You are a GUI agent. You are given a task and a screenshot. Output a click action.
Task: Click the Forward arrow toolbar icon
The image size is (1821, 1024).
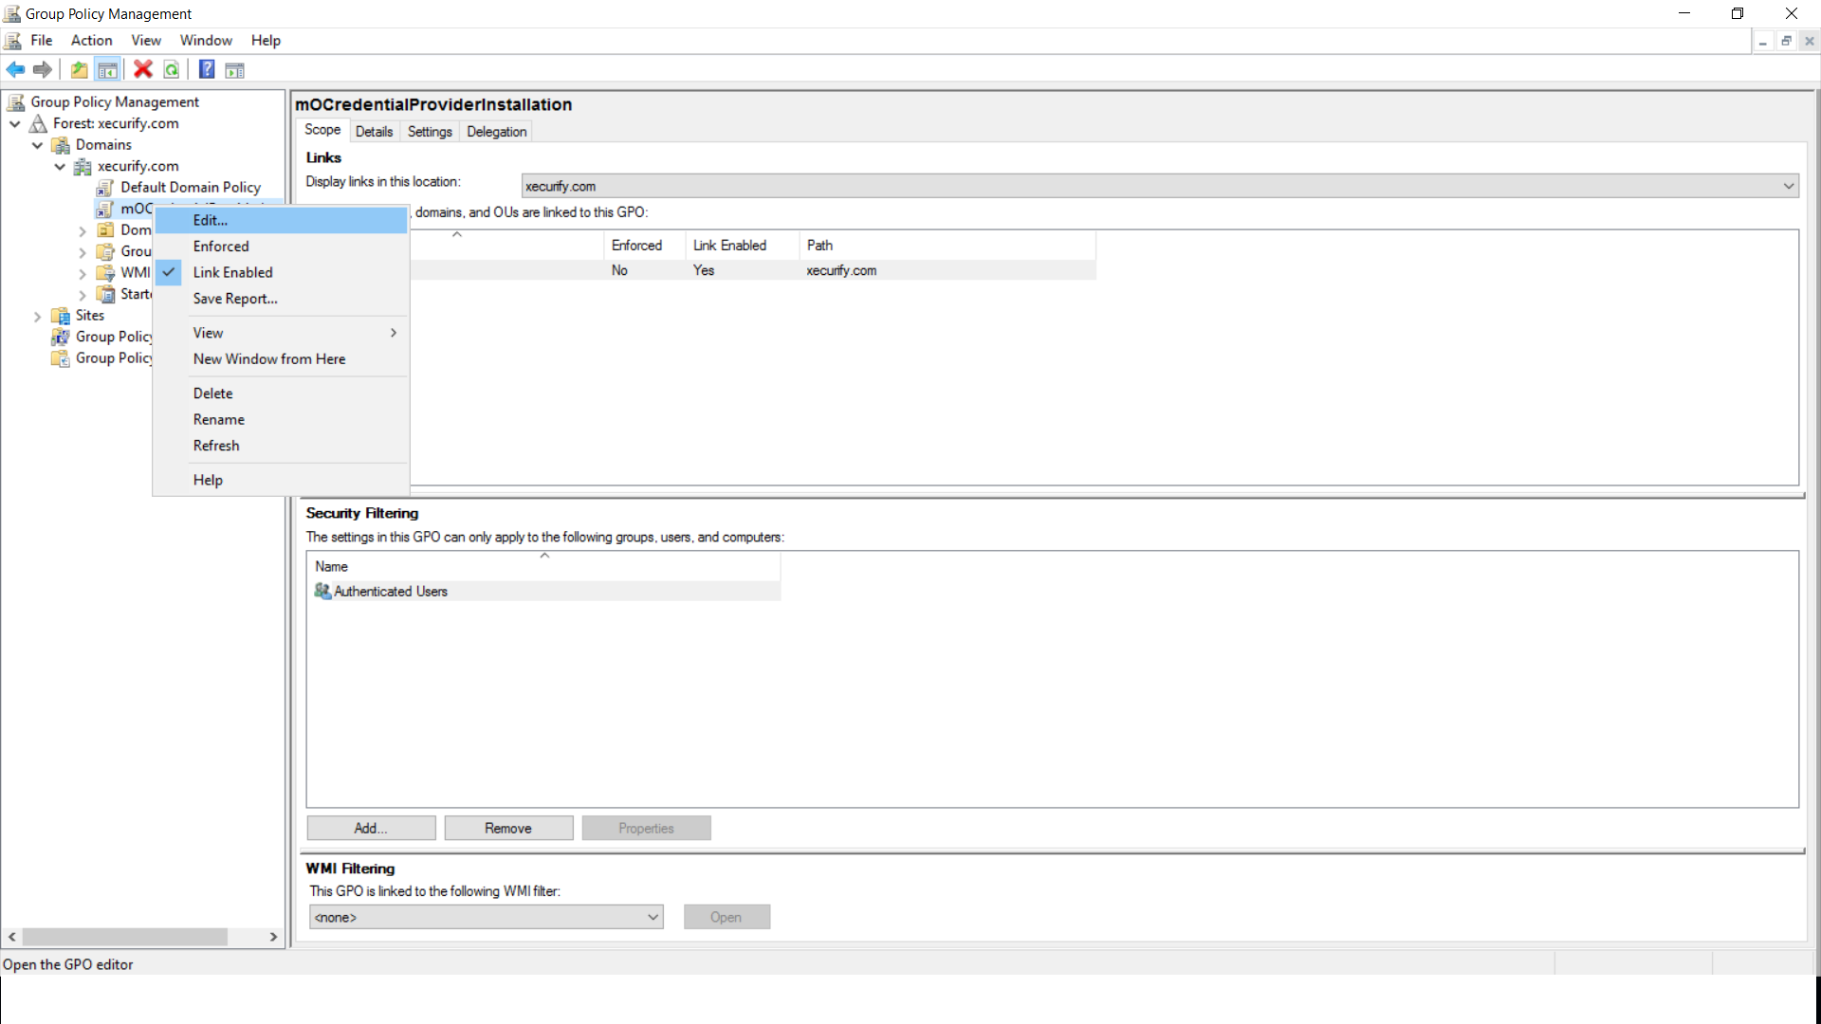pos(42,69)
